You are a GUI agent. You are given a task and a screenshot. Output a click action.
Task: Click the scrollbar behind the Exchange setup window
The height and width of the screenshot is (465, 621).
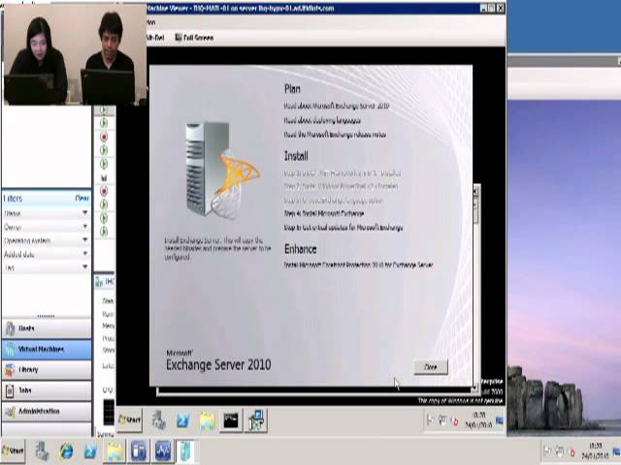pos(476,288)
